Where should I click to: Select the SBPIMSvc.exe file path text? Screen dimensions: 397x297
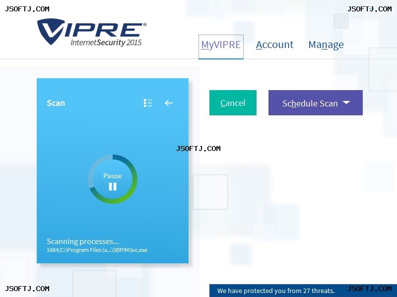[x=97, y=250]
